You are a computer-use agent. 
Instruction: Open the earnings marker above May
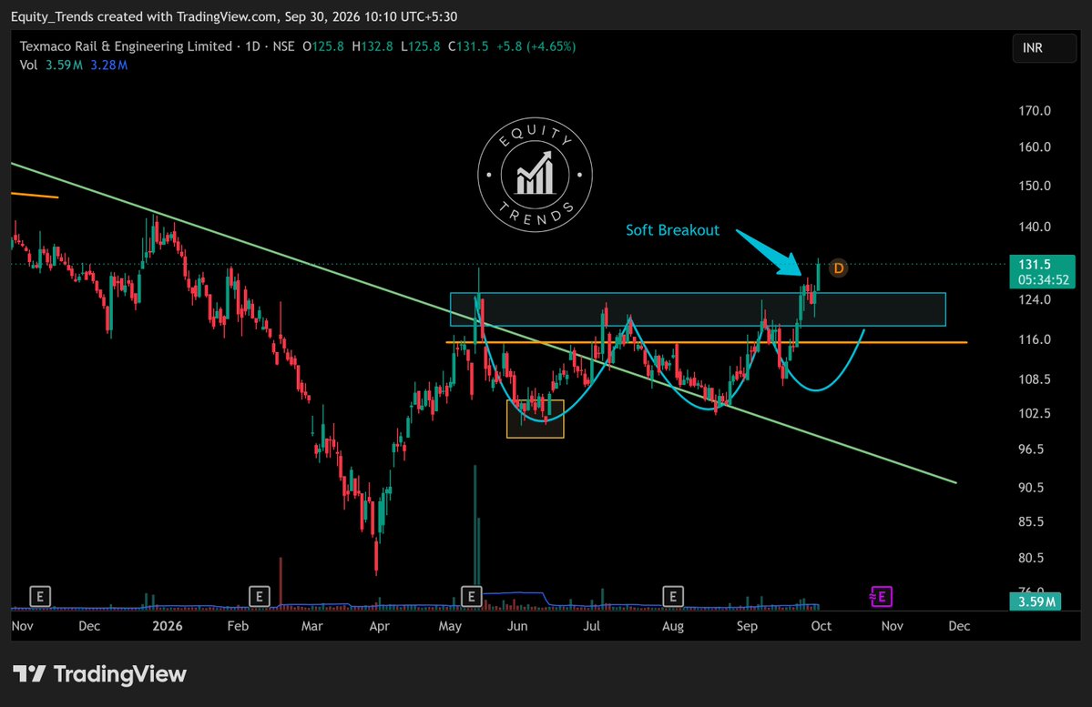(472, 596)
